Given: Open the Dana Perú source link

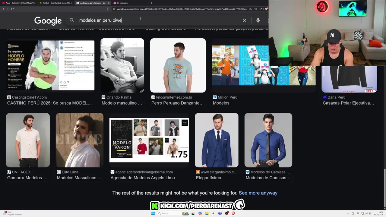Looking at the screenshot, I should pos(336,97).
